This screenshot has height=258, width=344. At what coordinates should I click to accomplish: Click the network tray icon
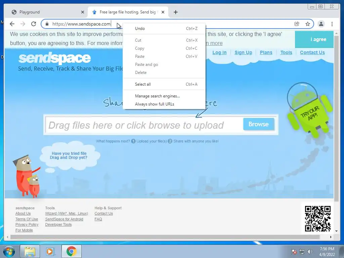click(x=302, y=251)
